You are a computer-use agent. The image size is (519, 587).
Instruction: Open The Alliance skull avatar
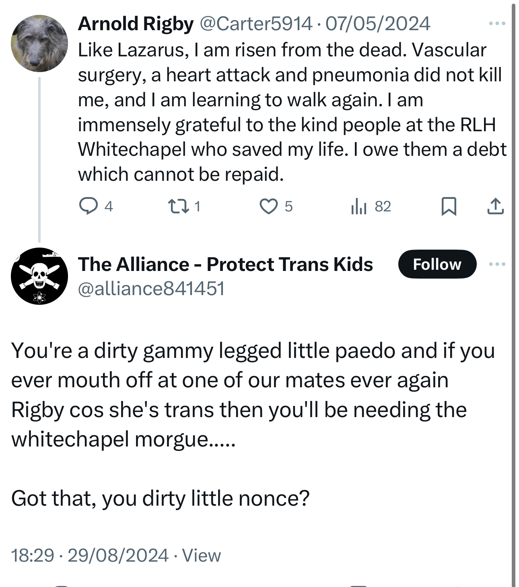tap(39, 276)
